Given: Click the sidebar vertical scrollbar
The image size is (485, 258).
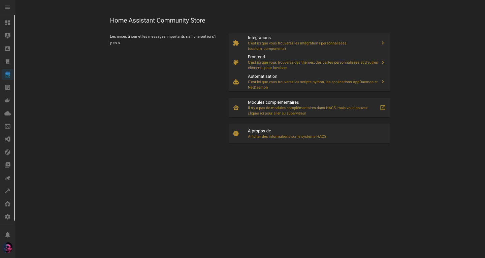Looking at the screenshot, I should [14, 118].
